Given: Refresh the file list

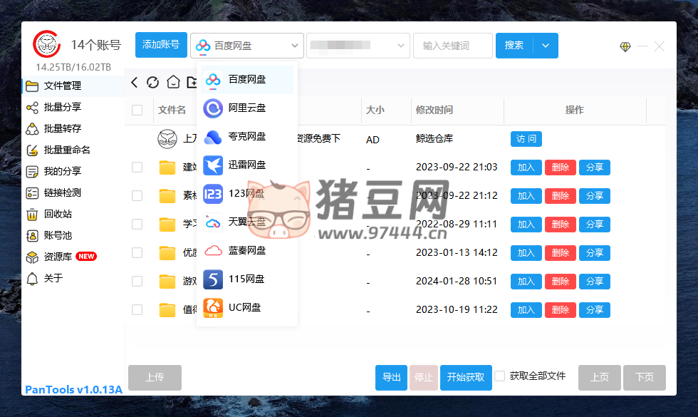Looking at the screenshot, I should tap(152, 82).
